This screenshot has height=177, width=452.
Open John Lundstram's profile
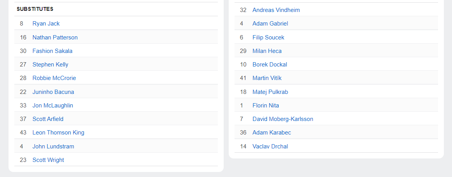click(x=53, y=146)
